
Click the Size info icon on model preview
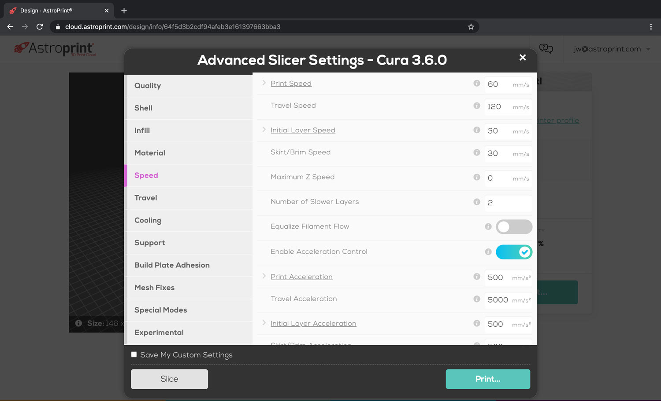click(78, 323)
